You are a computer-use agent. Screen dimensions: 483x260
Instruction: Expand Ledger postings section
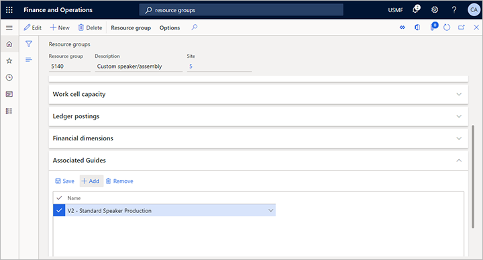pyautogui.click(x=258, y=116)
